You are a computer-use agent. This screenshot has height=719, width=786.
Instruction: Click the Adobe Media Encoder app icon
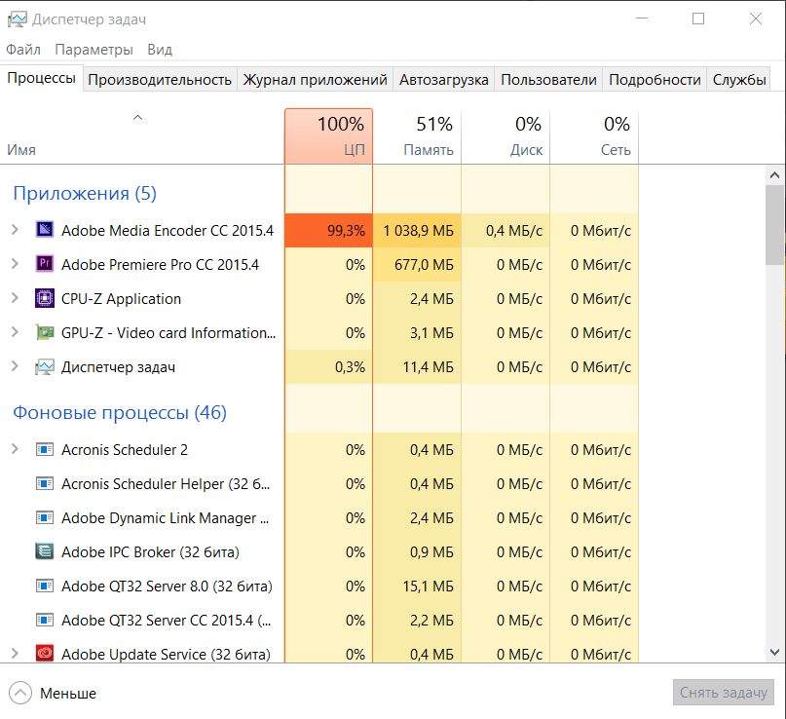45,230
